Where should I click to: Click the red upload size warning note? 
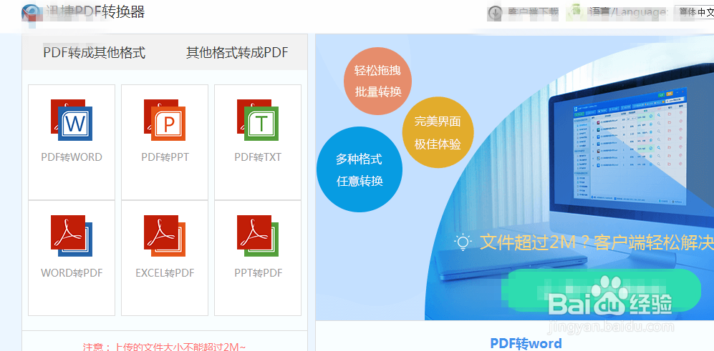tap(165, 347)
